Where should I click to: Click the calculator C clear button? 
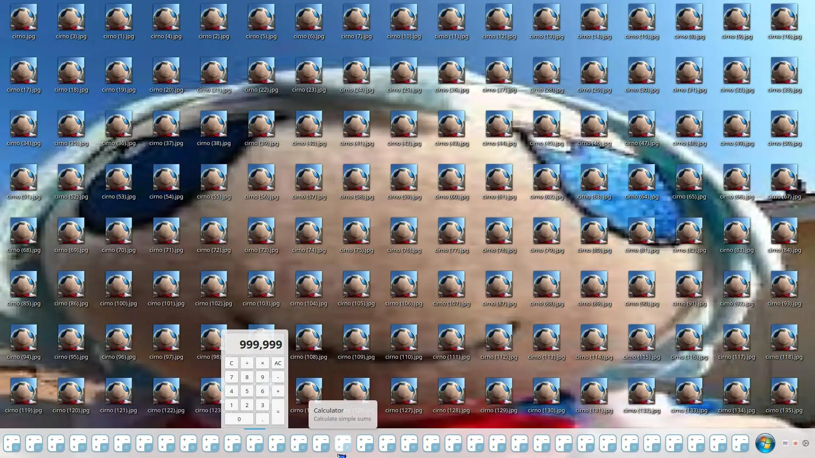(231, 363)
